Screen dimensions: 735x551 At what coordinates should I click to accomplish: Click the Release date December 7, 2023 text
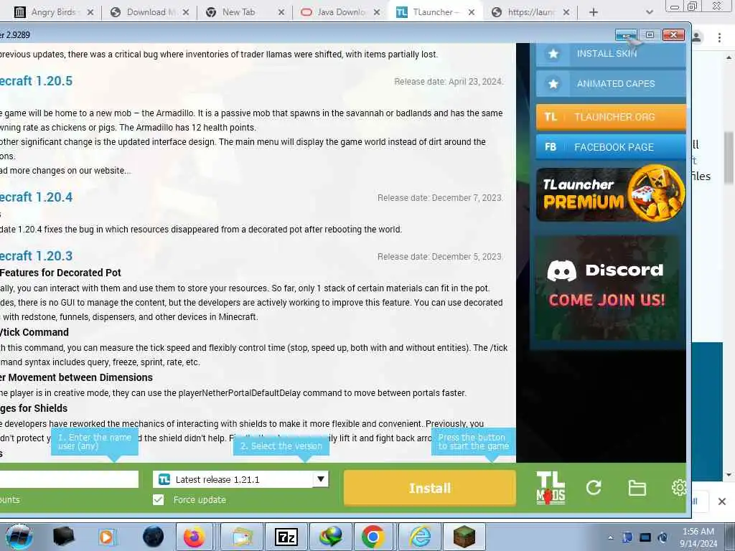(440, 198)
